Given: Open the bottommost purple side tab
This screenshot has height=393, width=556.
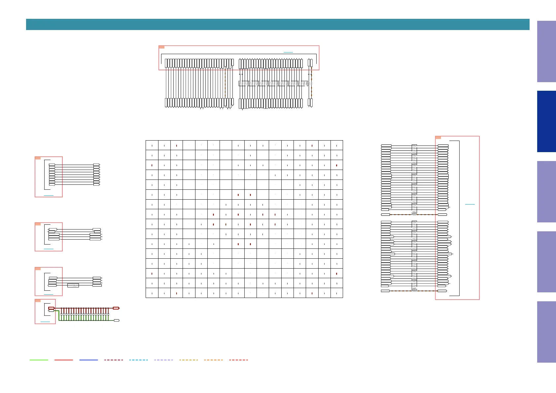Looking at the screenshot, I should [x=546, y=332].
